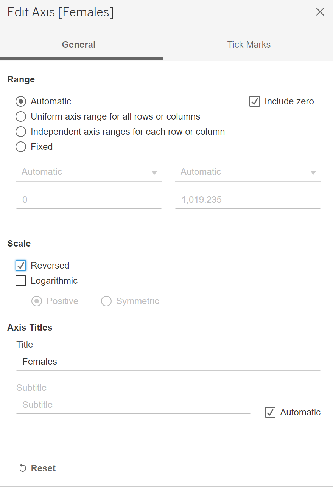Click the Reset undo arrow icon
Viewport: 333px width, 497px height.
23,468
